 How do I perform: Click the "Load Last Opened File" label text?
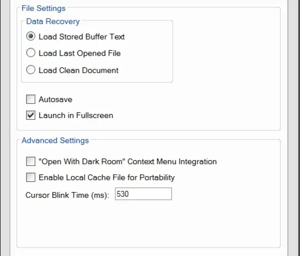coord(79,53)
